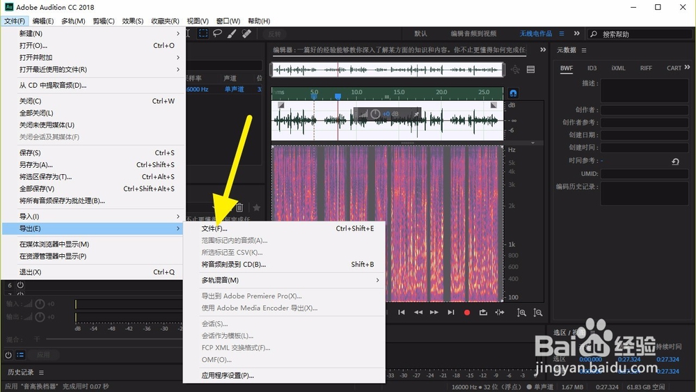Click the output level knob

pos(40,317)
